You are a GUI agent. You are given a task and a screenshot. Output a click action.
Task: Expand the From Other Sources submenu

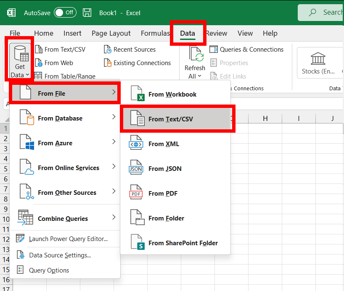click(x=65, y=192)
